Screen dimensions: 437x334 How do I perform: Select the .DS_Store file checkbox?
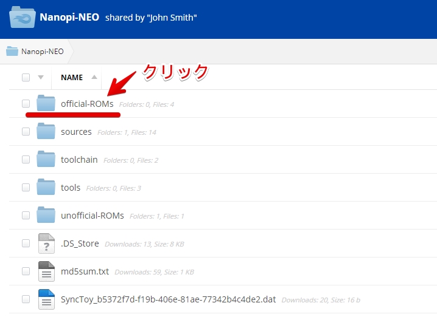pyautogui.click(x=26, y=243)
